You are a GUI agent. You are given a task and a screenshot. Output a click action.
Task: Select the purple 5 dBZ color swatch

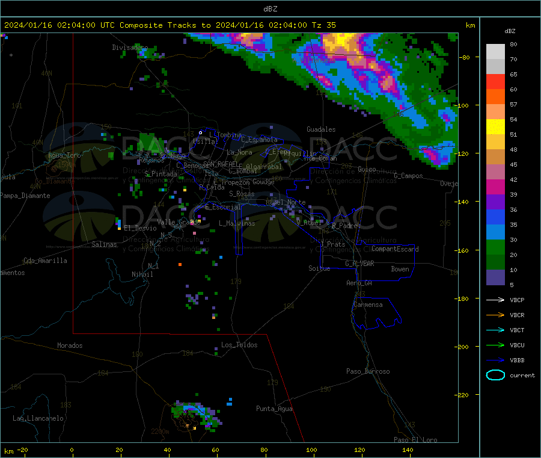click(x=495, y=277)
